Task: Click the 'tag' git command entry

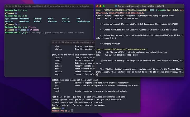Action: [x=56, y=74]
